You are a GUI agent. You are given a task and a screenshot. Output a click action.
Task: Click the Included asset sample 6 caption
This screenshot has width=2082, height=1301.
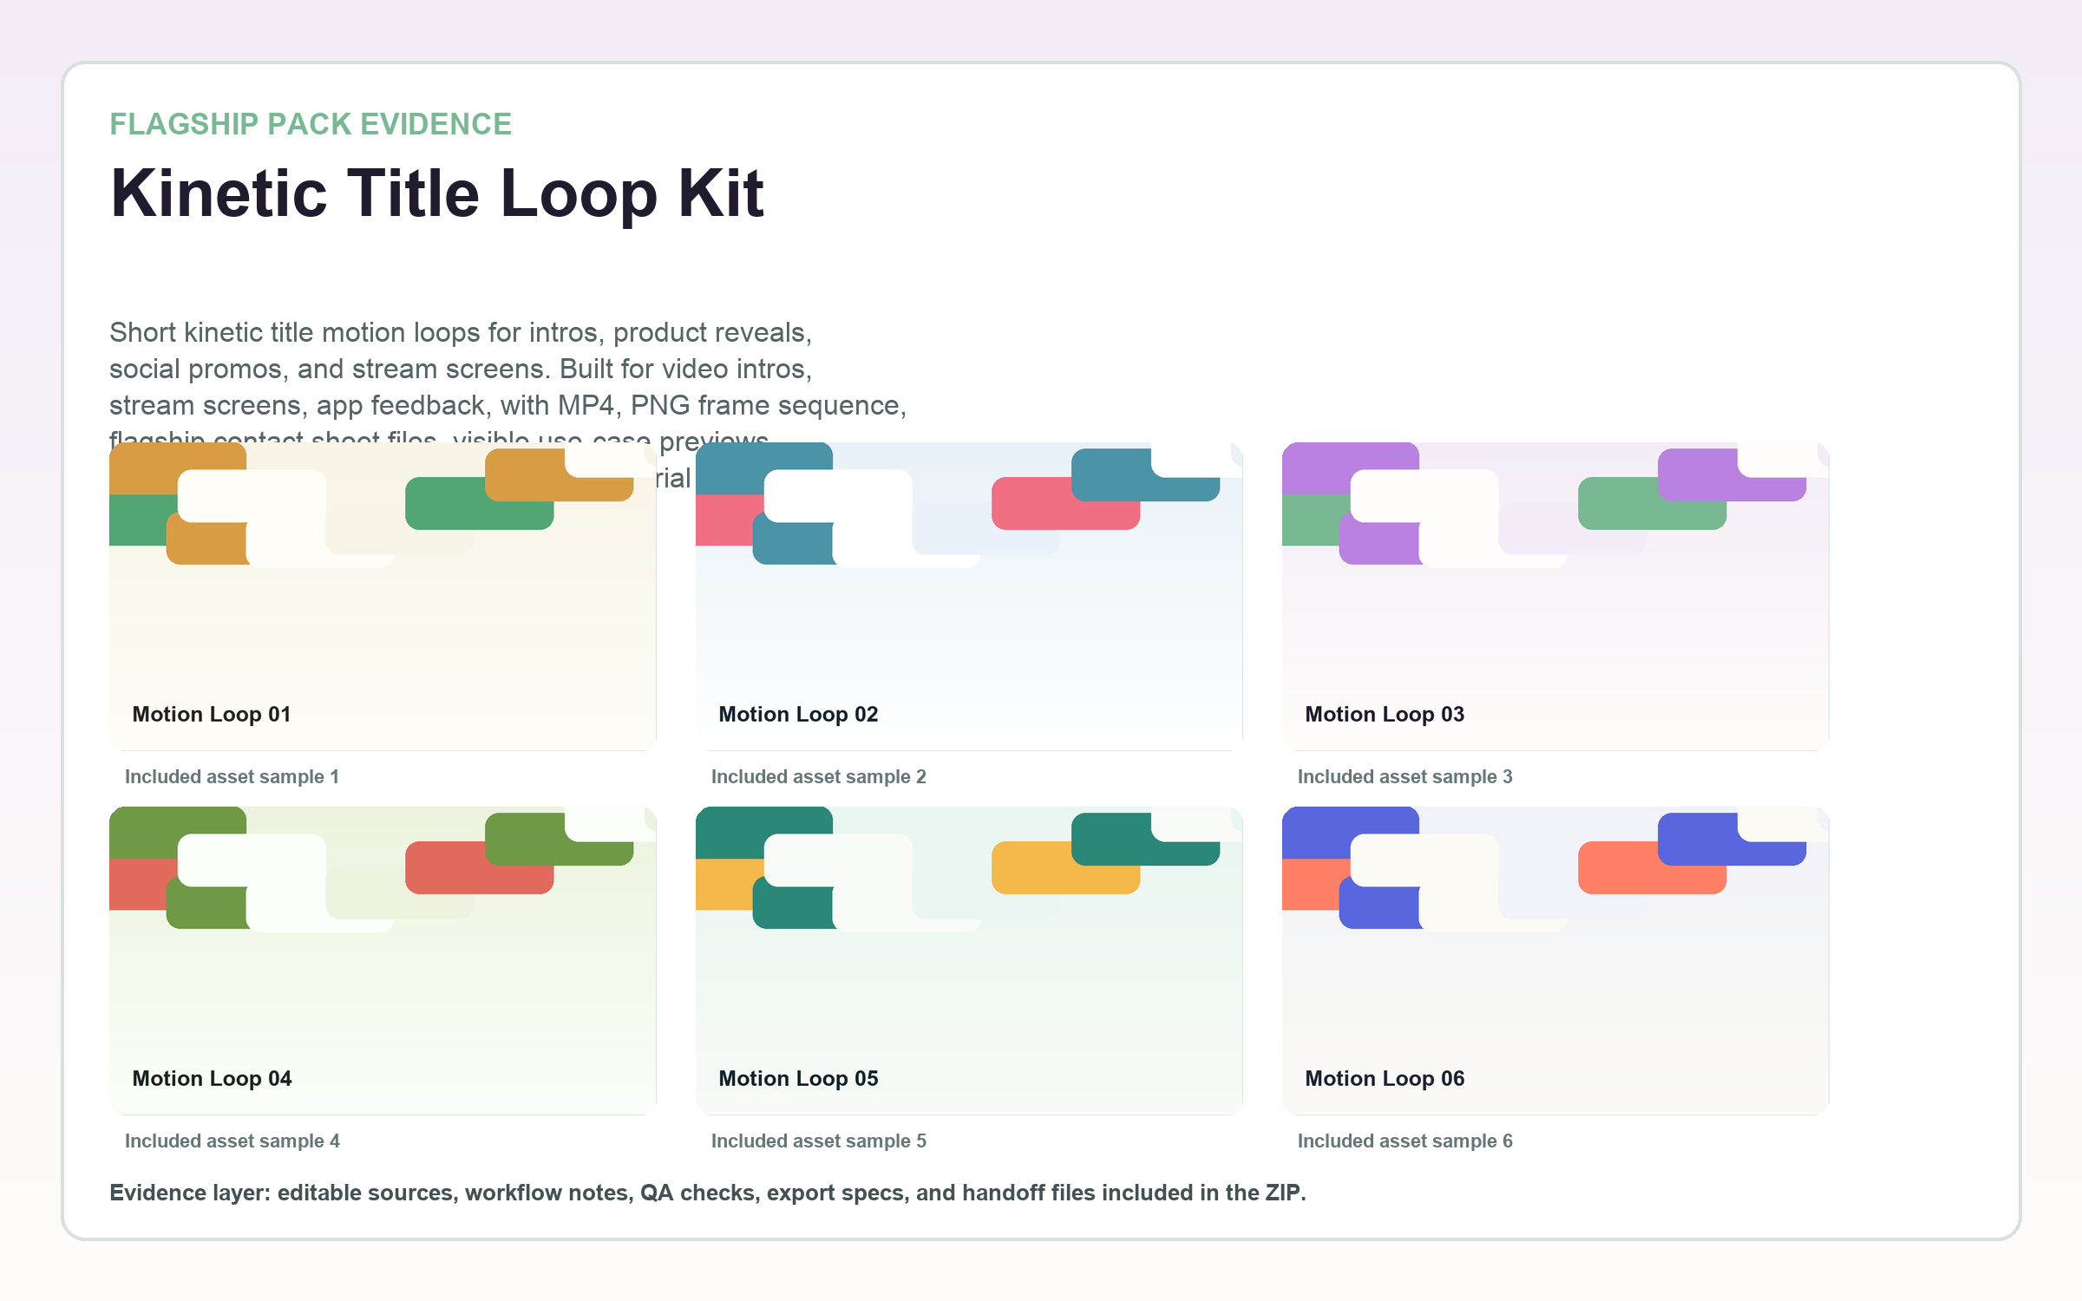coord(1404,1141)
